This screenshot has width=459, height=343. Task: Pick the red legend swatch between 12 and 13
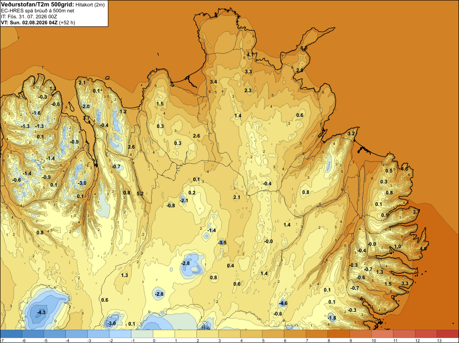pos(448,334)
